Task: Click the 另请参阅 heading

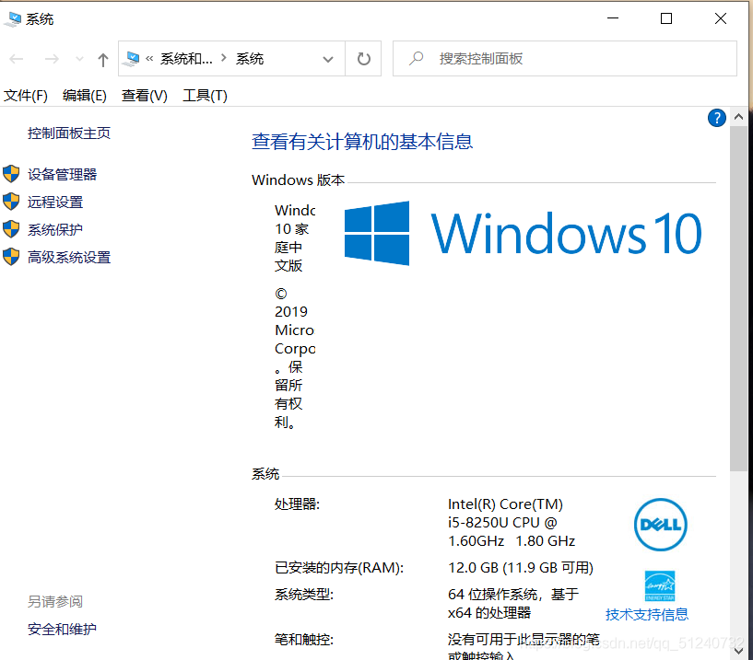Action: pos(55,601)
